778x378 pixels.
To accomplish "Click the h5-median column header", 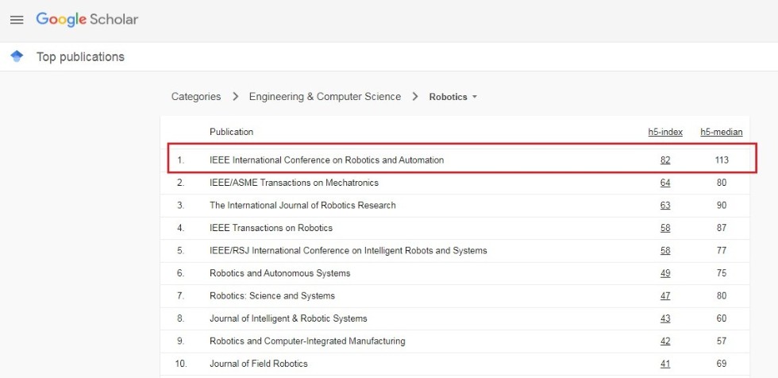I will pos(721,132).
